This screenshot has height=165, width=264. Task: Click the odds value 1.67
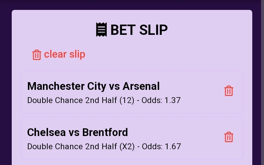pos(173,146)
